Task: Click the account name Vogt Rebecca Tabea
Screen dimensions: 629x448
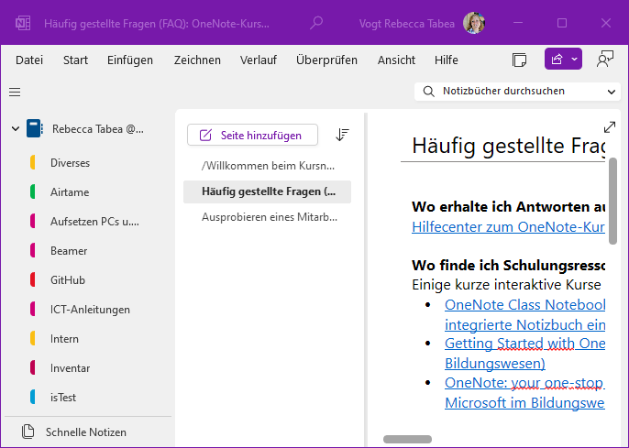Action: pyautogui.click(x=407, y=24)
